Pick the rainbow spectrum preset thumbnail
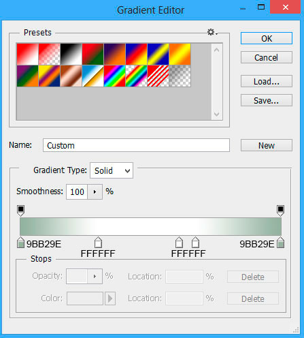Image resolution: width=304 pixels, height=338 pixels. (114, 76)
